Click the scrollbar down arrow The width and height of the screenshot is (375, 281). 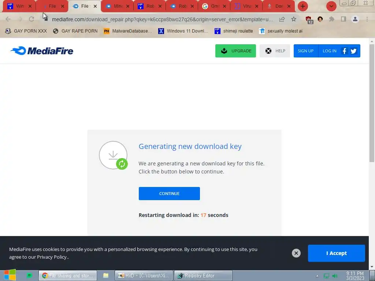[x=372, y=267]
